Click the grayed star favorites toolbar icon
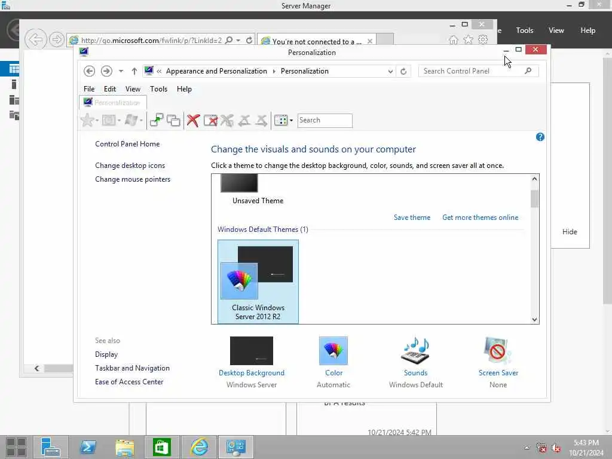 pyautogui.click(x=87, y=120)
